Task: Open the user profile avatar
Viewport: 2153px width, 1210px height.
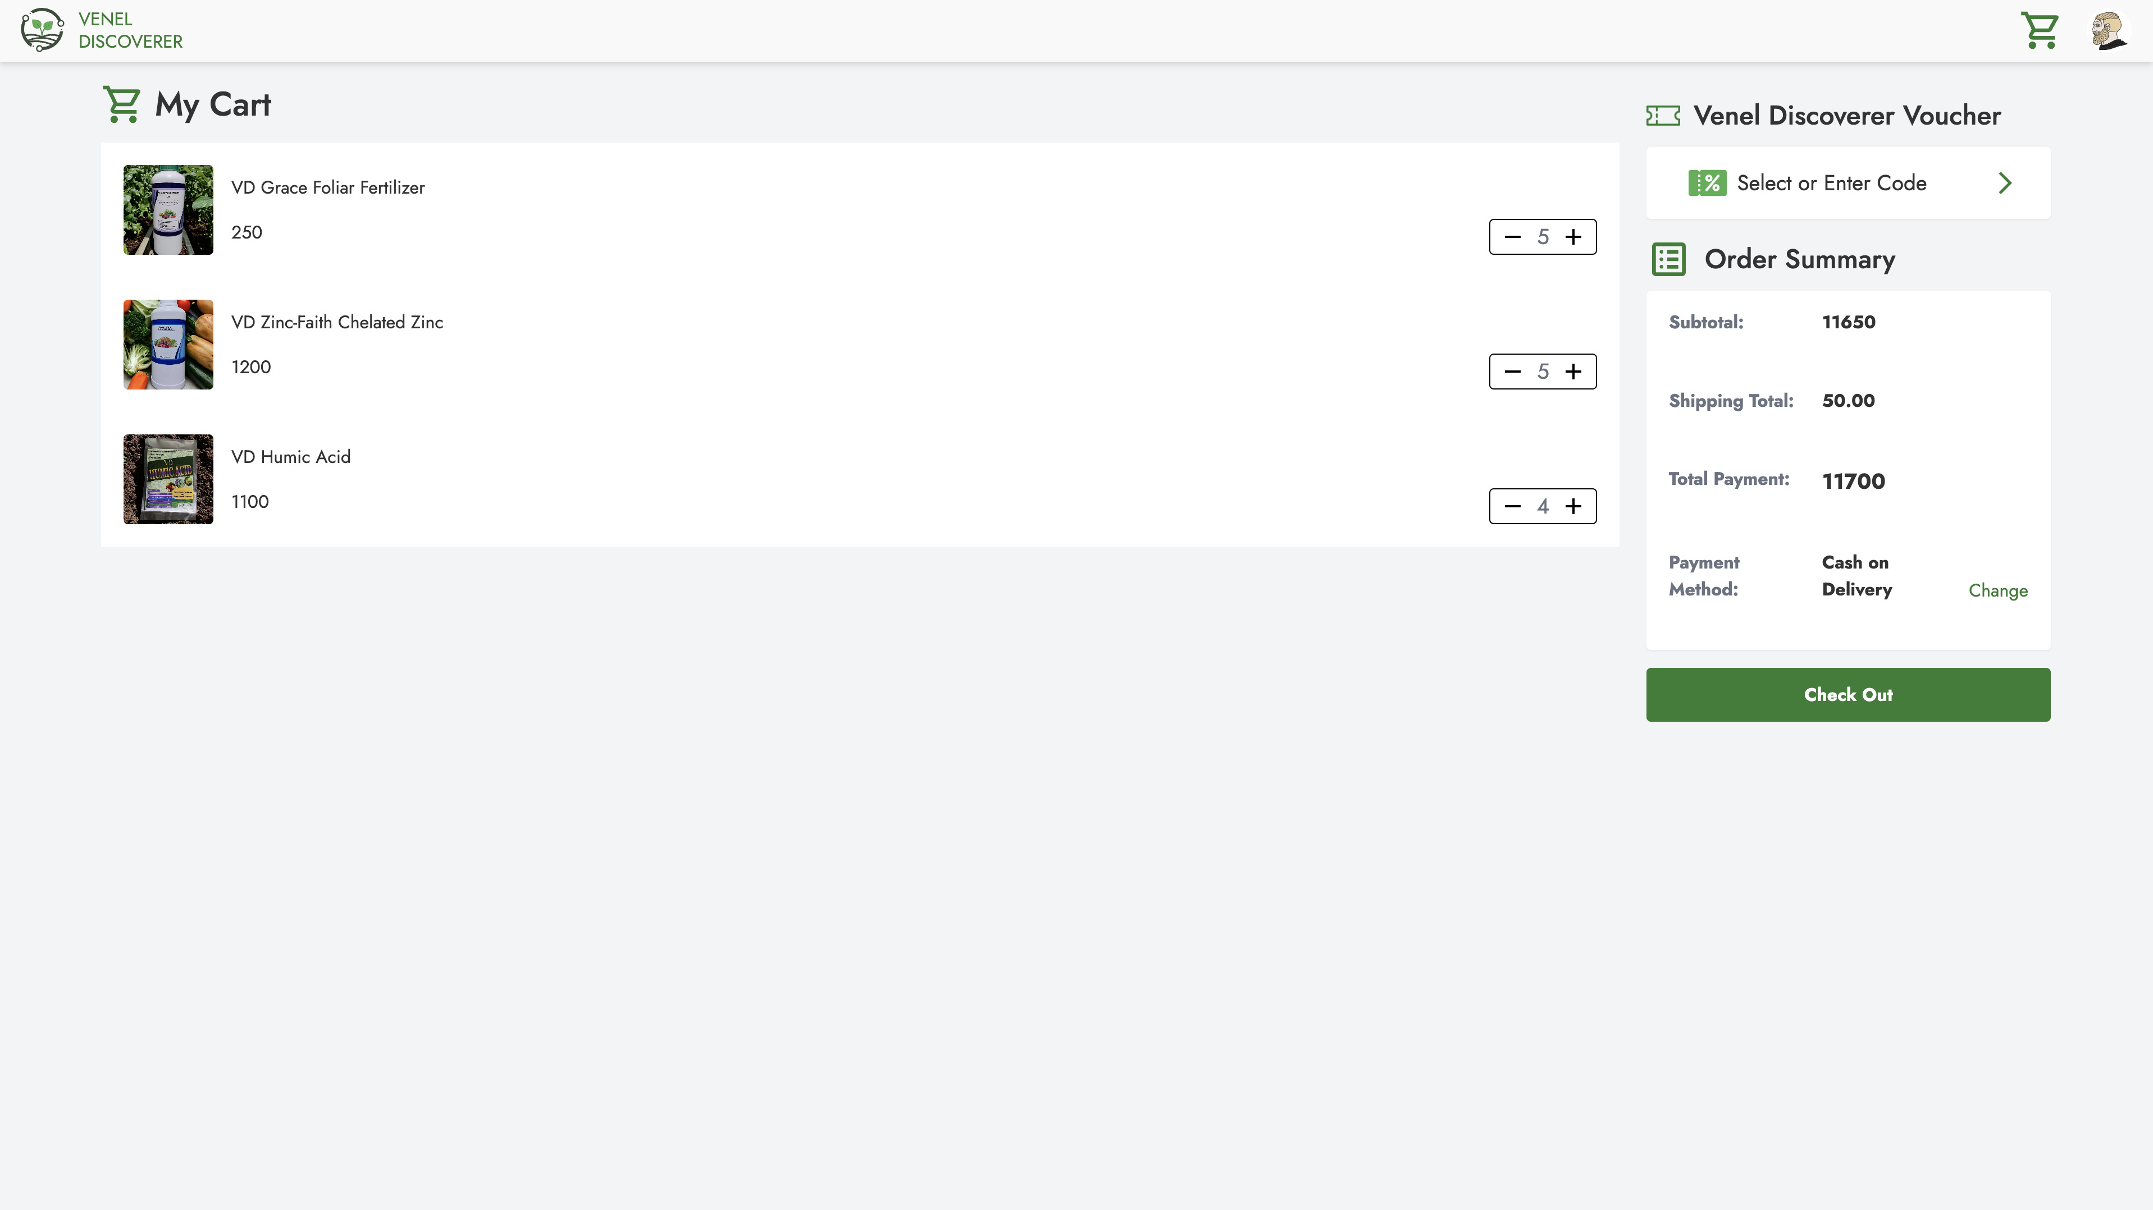Action: 2109,31
